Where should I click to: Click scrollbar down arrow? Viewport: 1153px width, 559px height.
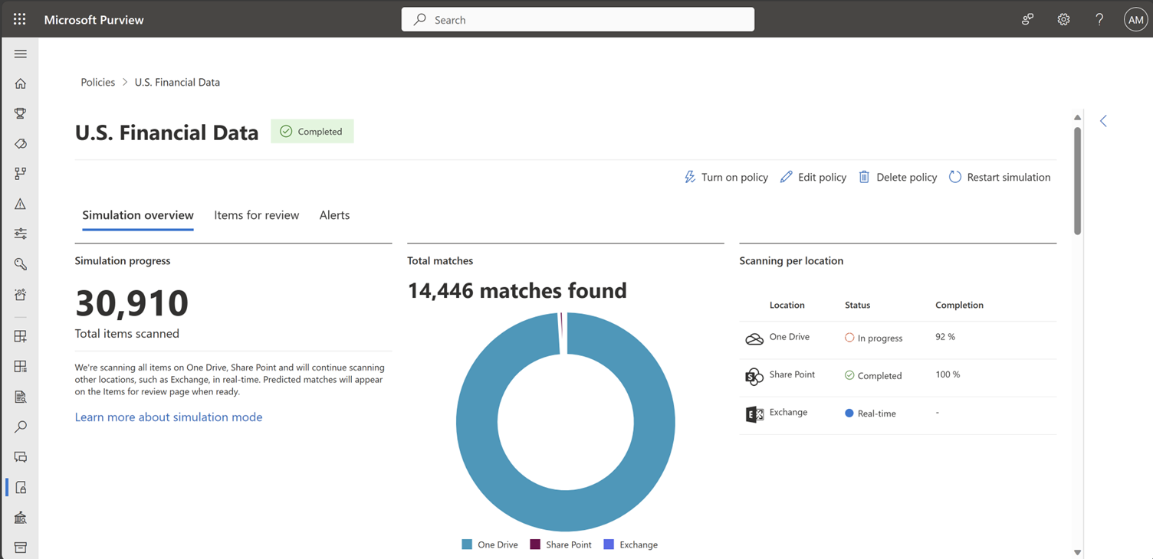click(x=1077, y=552)
